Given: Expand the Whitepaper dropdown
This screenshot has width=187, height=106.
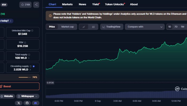Looking at the screenshot, I should pyautogui.click(x=28, y=96).
